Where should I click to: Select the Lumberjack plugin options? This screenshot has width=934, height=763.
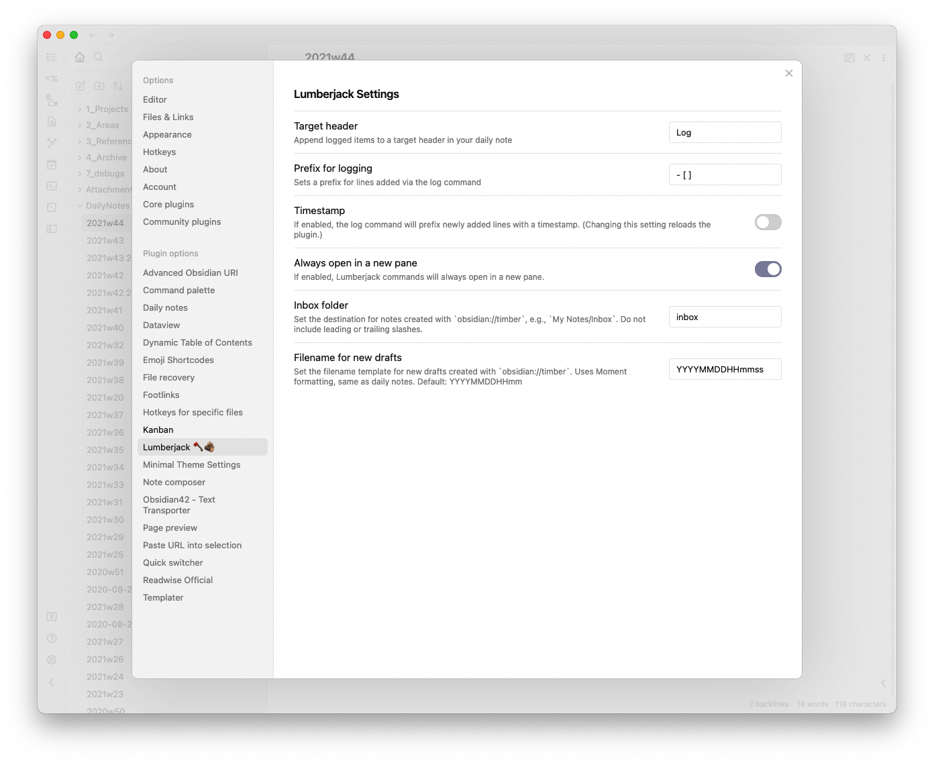pyautogui.click(x=203, y=447)
